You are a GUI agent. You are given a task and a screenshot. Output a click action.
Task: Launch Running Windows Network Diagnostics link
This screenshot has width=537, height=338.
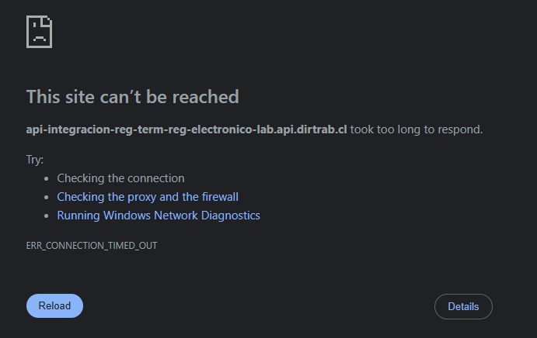159,216
